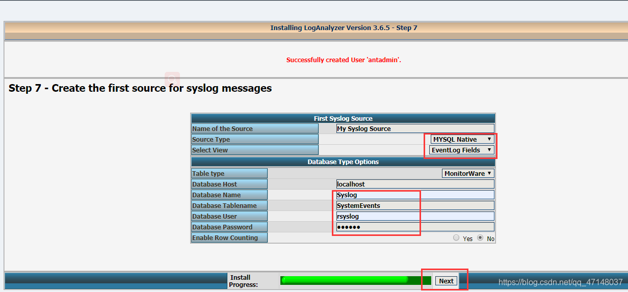Click the 'Source Type' label
The width and height of the screenshot is (628, 292).
tap(211, 139)
